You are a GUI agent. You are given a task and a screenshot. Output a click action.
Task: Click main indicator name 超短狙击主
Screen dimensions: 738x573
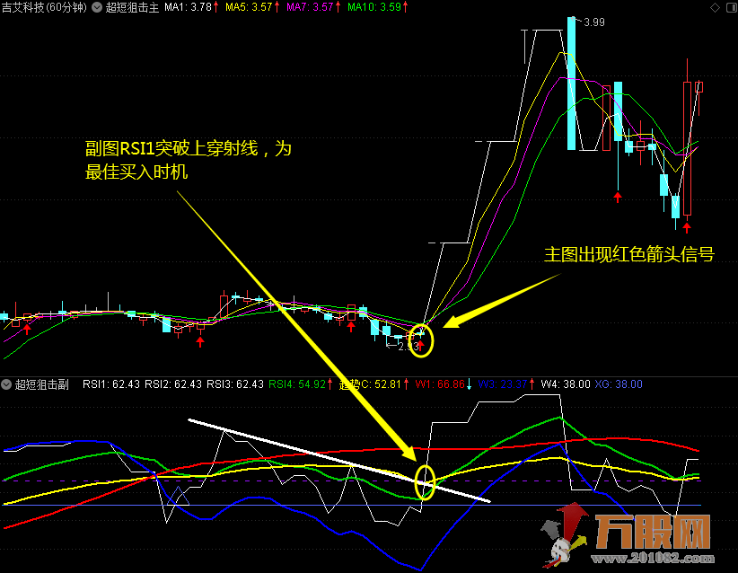coord(132,7)
